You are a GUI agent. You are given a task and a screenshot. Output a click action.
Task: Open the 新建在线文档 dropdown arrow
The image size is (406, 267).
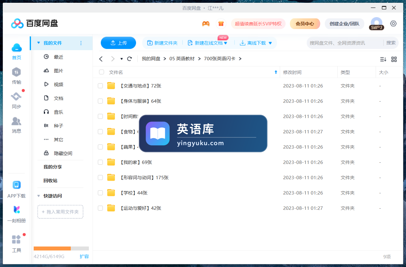[226, 43]
